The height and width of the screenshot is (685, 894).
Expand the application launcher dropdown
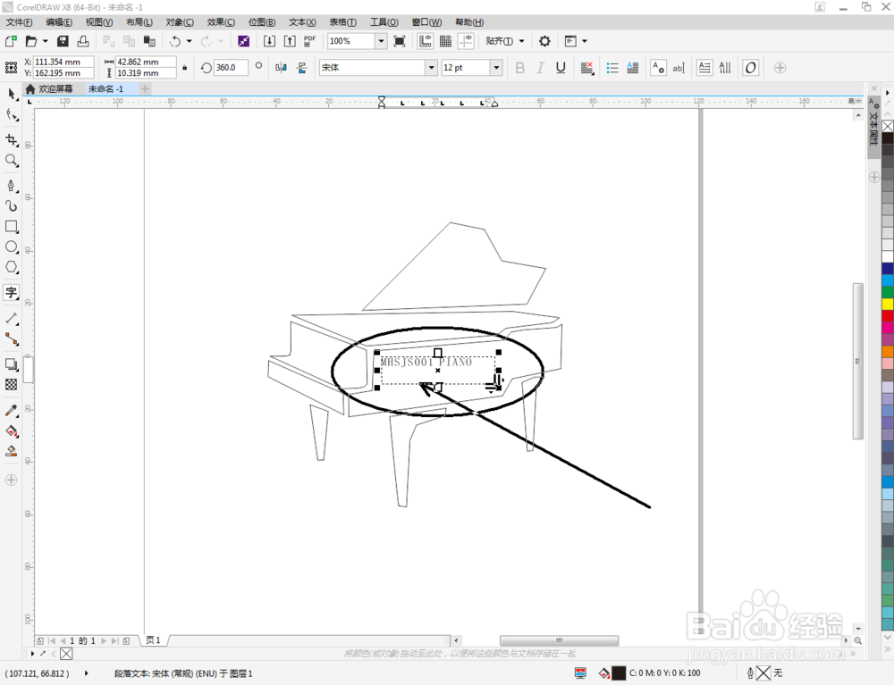point(585,41)
